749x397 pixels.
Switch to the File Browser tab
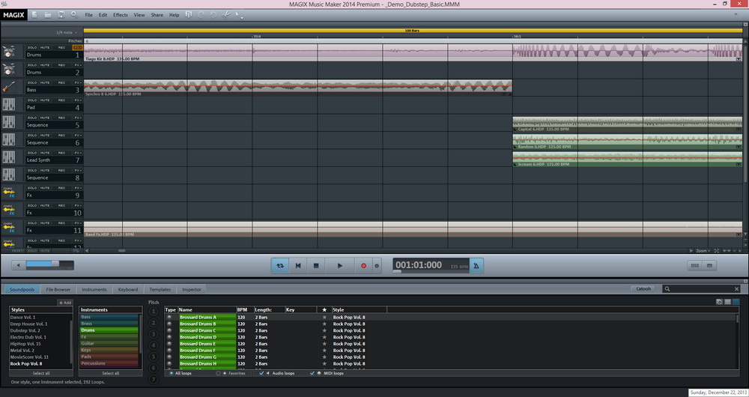pos(58,289)
